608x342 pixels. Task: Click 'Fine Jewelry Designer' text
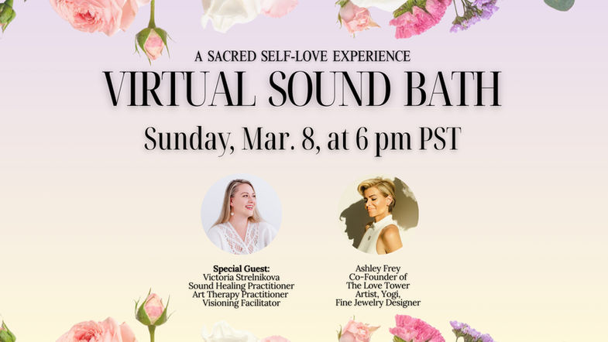coord(378,303)
